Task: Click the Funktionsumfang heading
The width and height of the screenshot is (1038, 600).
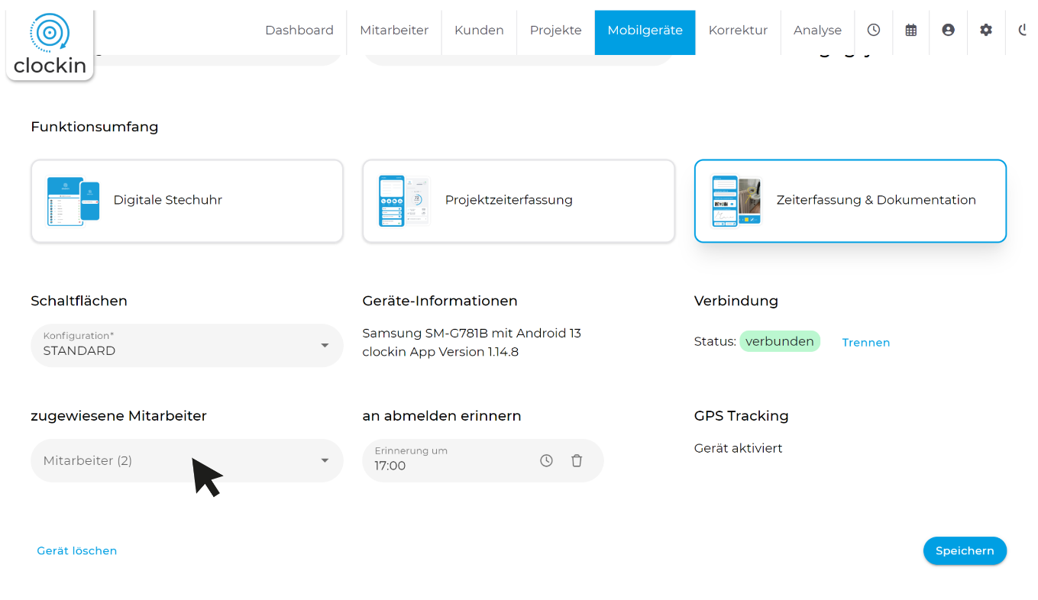Action: 95,127
